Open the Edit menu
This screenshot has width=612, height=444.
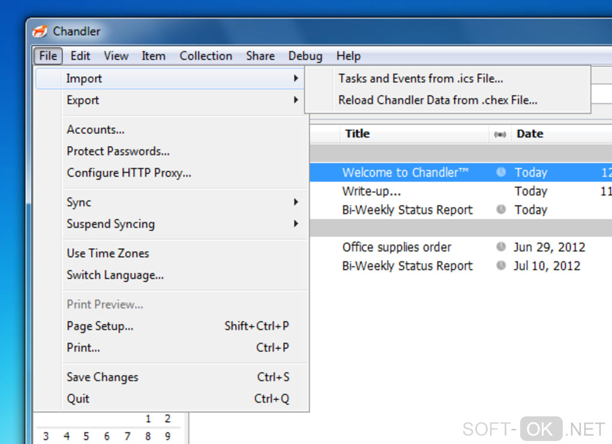point(80,56)
